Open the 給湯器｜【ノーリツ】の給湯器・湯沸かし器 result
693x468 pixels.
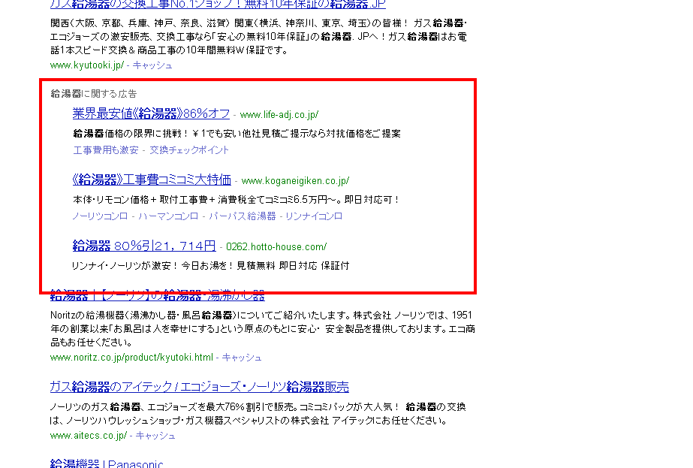coord(158,295)
